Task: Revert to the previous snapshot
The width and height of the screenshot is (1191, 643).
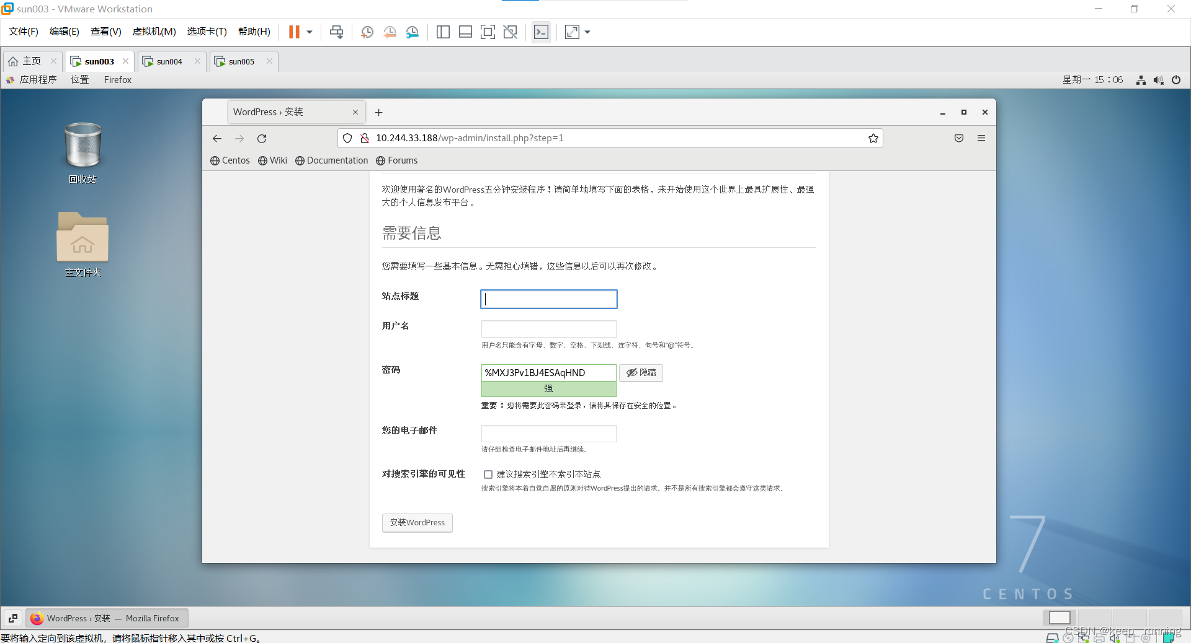Action: click(390, 32)
